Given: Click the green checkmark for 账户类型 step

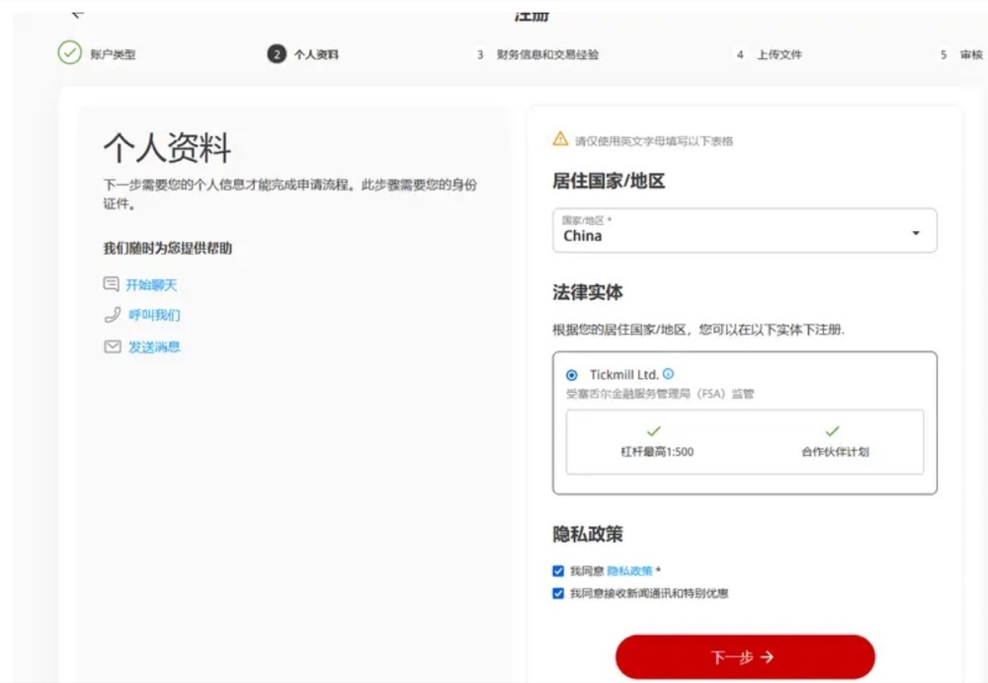Looking at the screenshot, I should pyautogui.click(x=69, y=53).
